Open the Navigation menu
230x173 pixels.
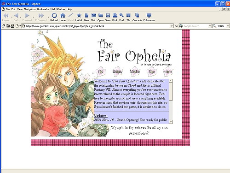[30, 9]
